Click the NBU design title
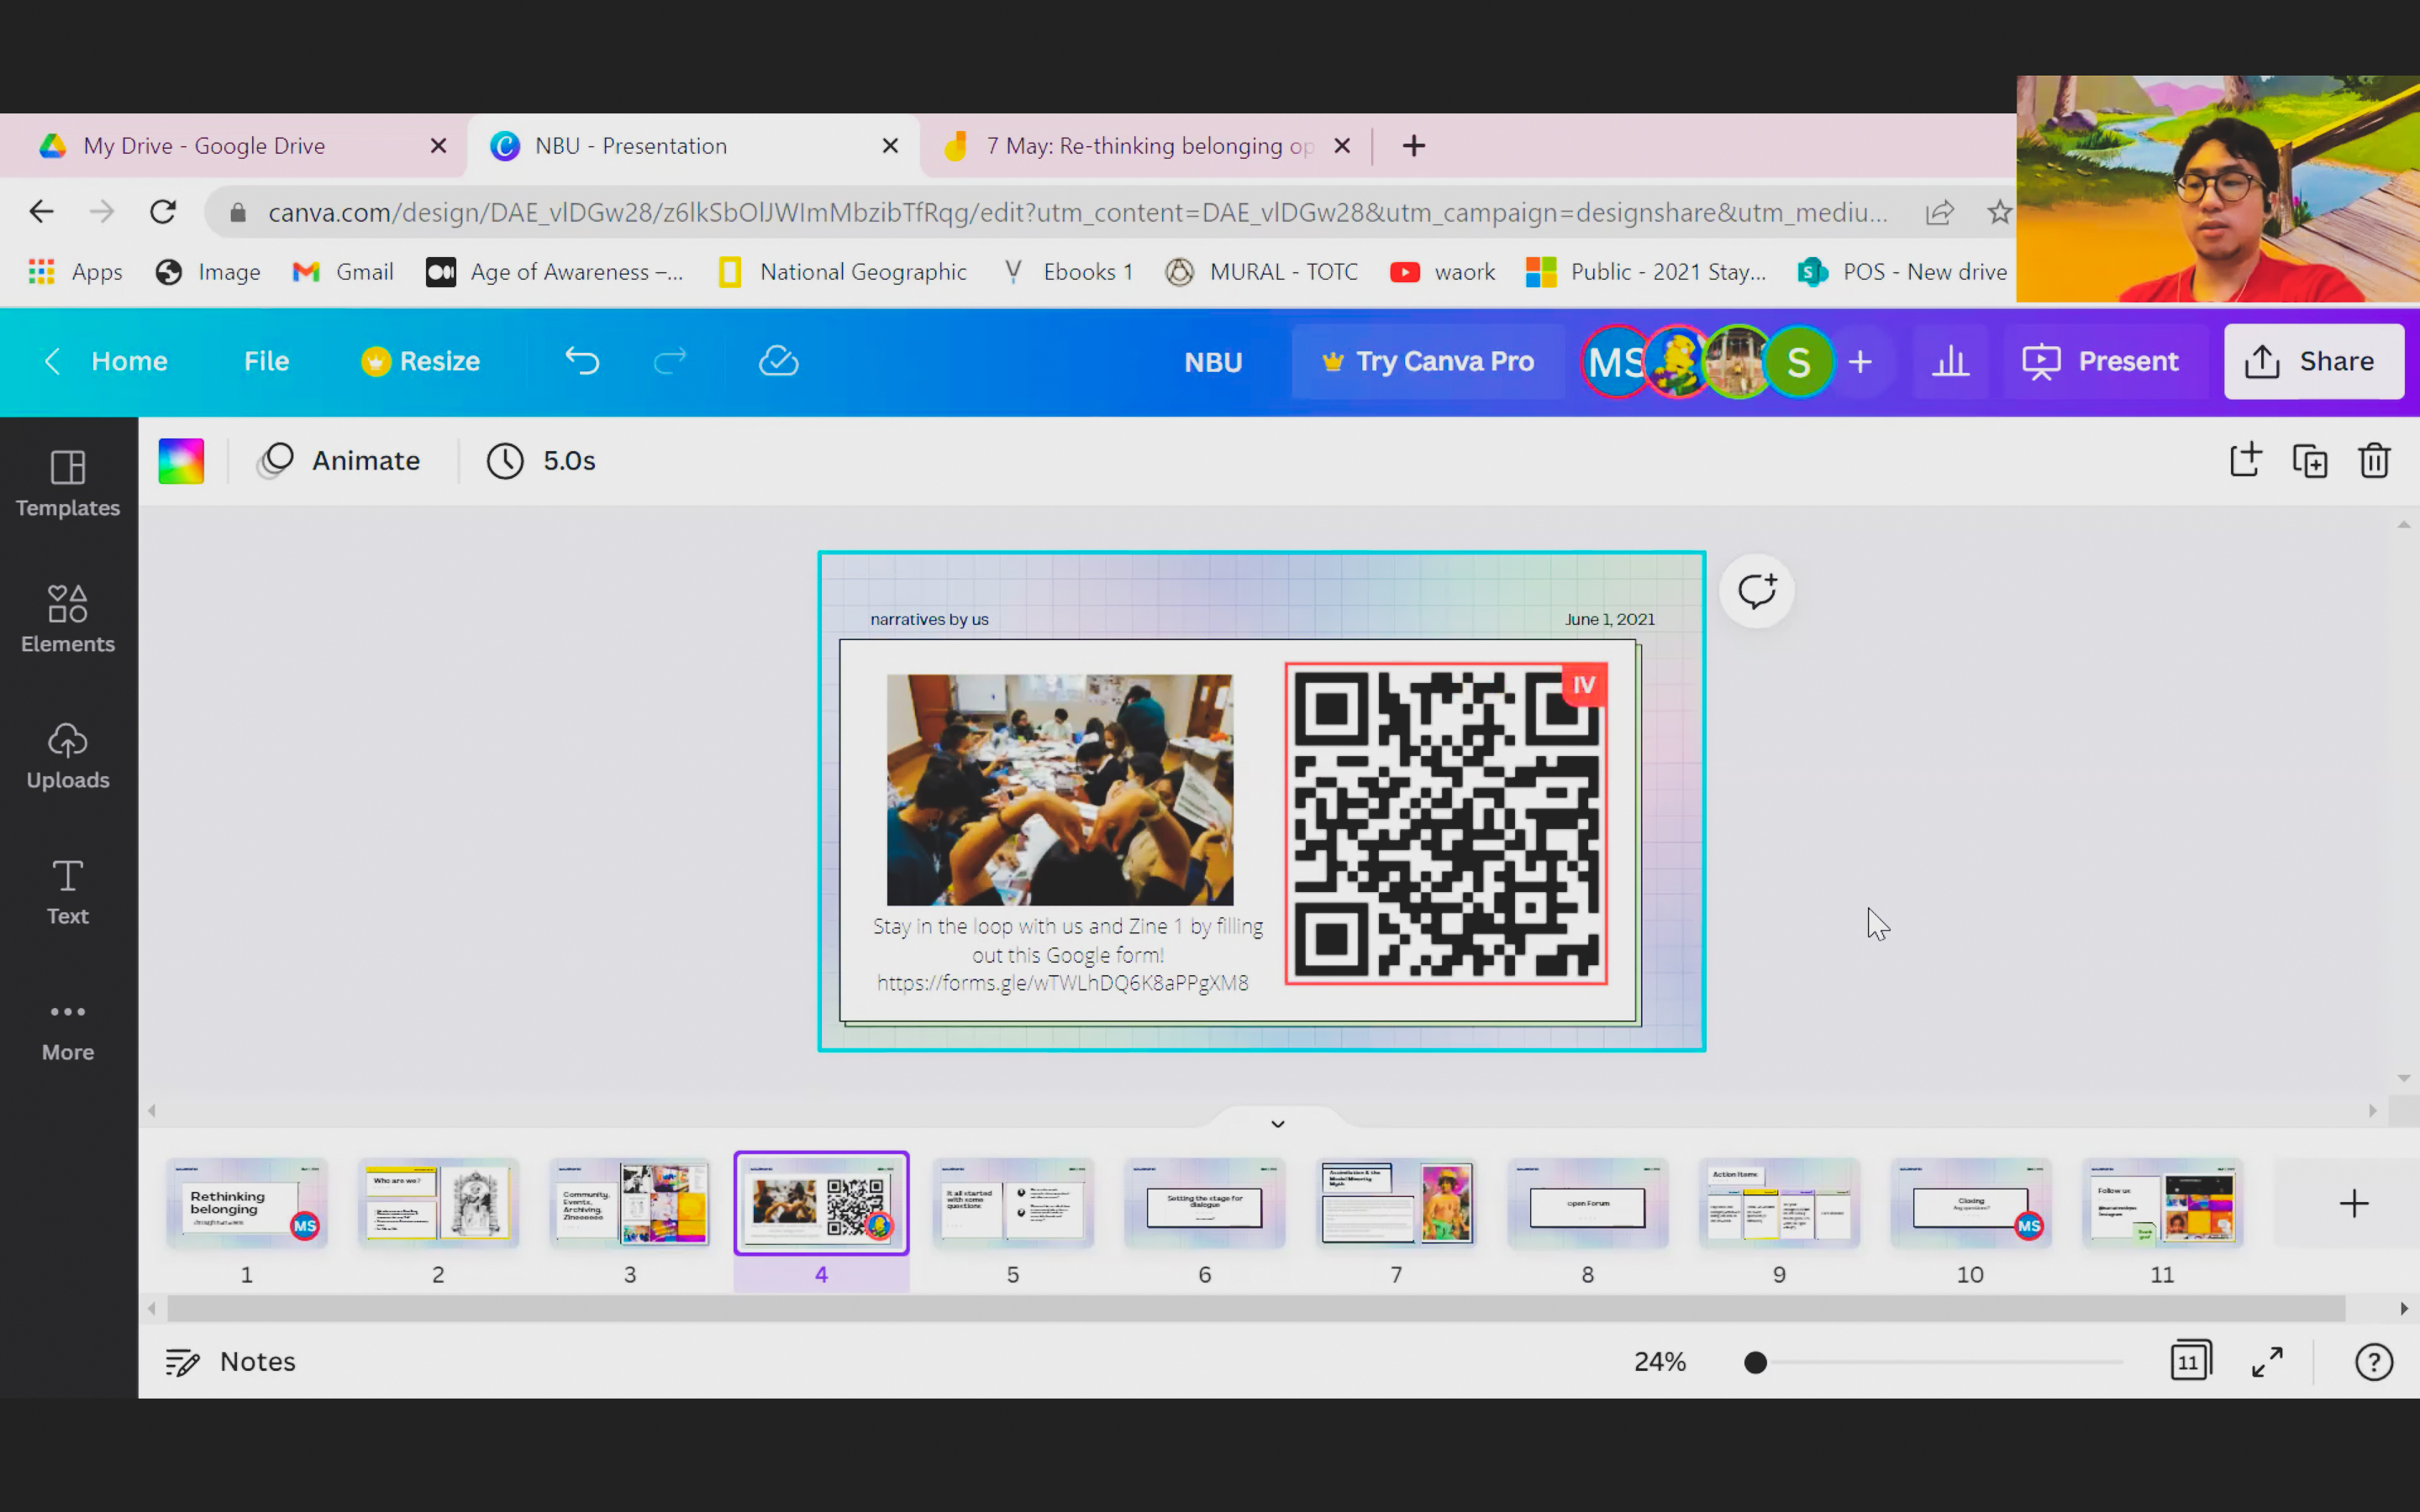 tap(1213, 362)
